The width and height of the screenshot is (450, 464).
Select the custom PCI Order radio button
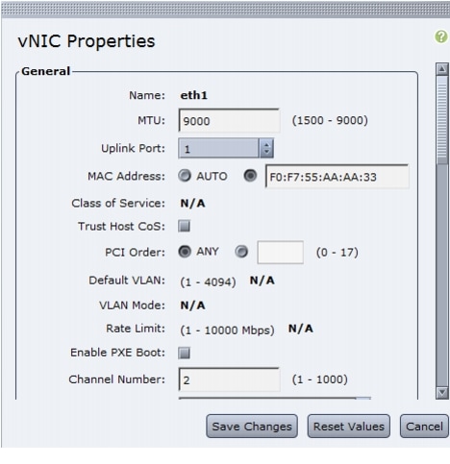pos(241,252)
